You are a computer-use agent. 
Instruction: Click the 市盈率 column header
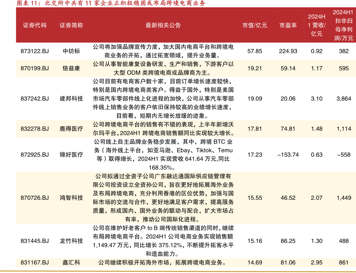(x=288, y=25)
